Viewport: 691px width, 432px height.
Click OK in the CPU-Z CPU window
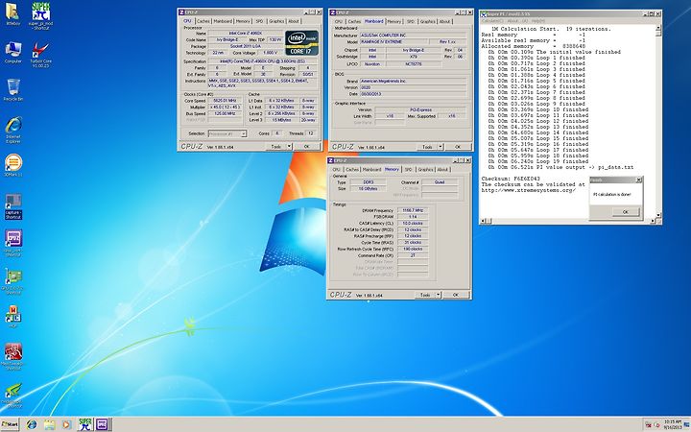[x=307, y=146]
